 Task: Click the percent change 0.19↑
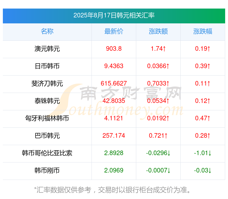click(x=203, y=49)
